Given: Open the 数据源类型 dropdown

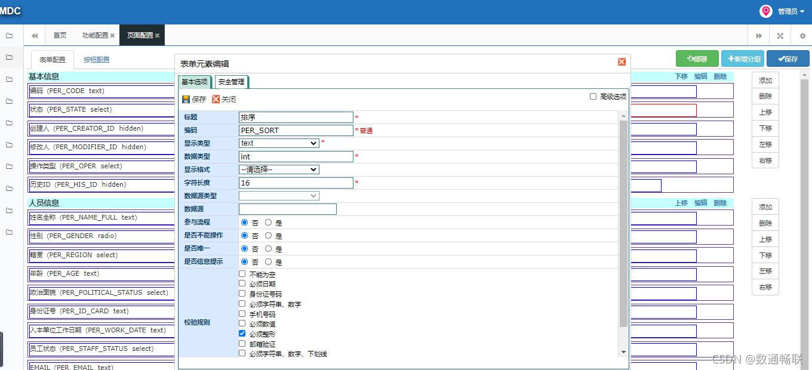Looking at the screenshot, I should tap(279, 196).
